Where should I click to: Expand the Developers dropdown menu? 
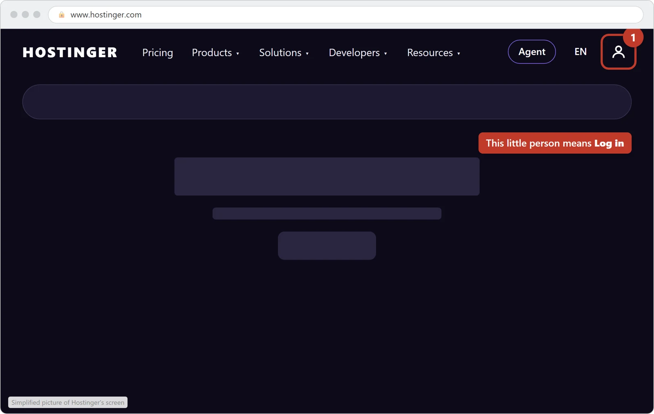(x=358, y=53)
